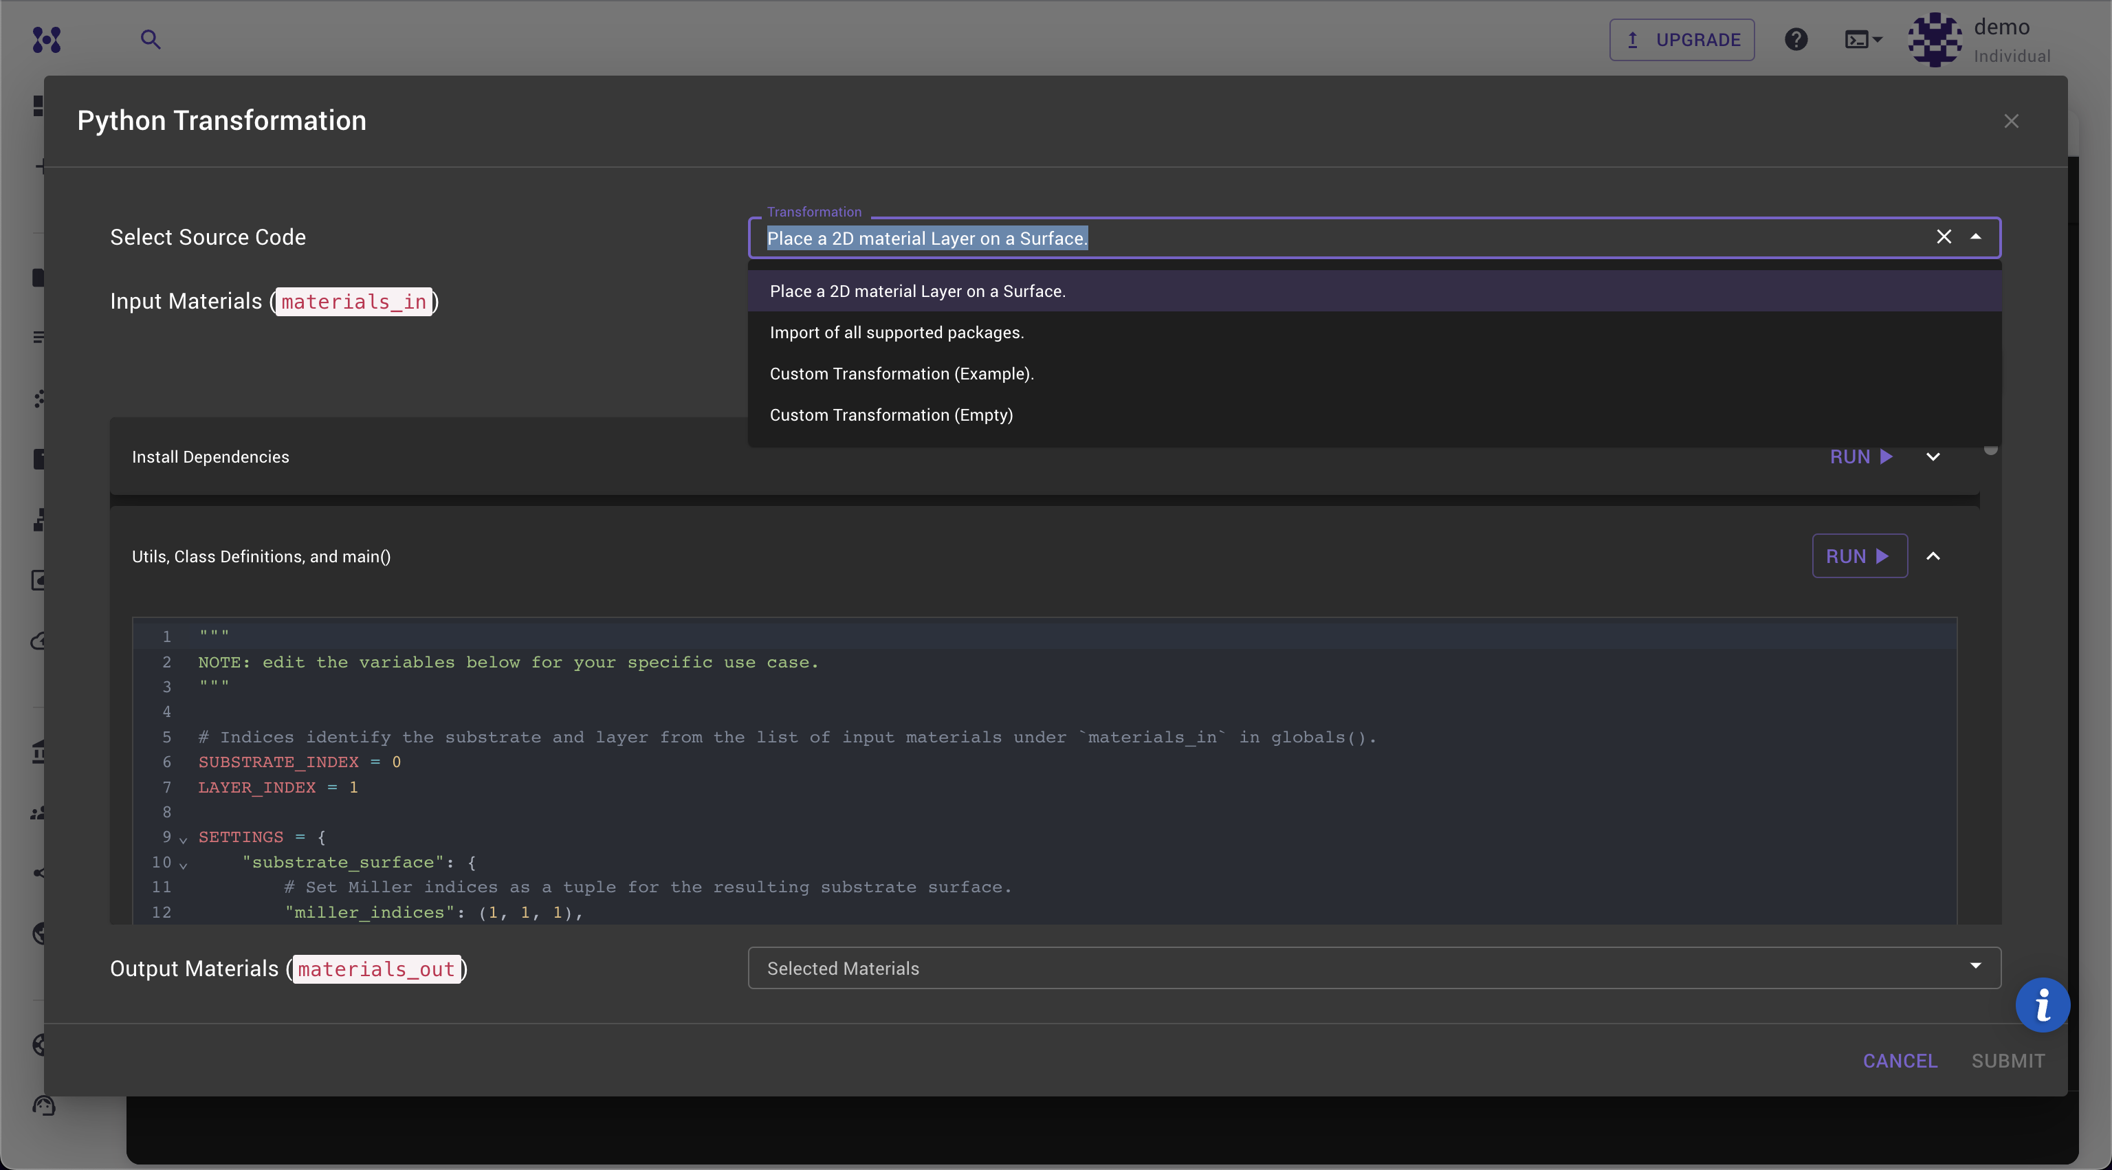Open the search magnifier icon
This screenshot has height=1170, width=2112.
pyautogui.click(x=150, y=39)
